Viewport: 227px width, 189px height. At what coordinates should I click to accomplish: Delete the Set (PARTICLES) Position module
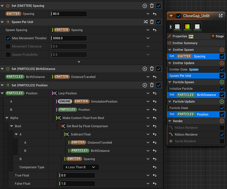pos(152,85)
